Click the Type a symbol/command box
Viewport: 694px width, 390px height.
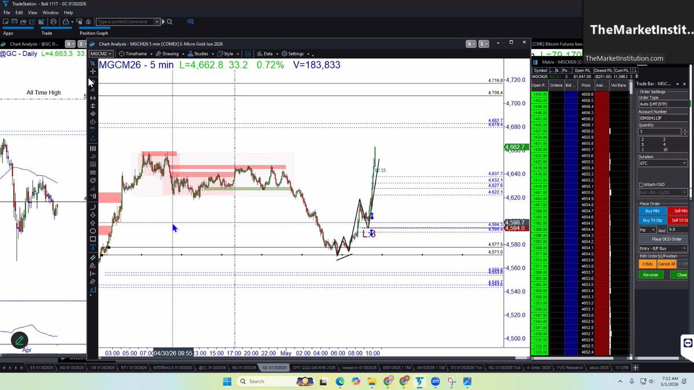pos(128,22)
